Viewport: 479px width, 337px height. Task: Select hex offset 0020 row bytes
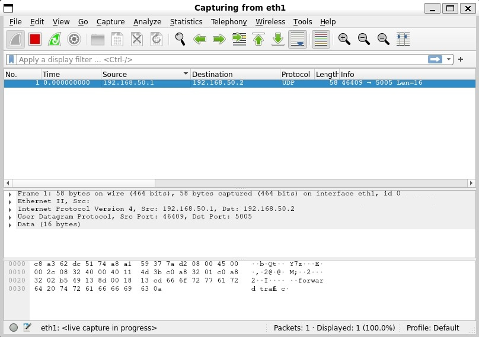pos(136,280)
